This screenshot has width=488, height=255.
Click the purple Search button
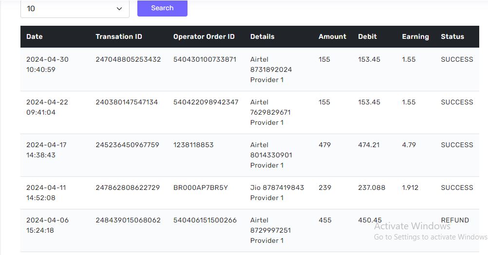point(162,8)
